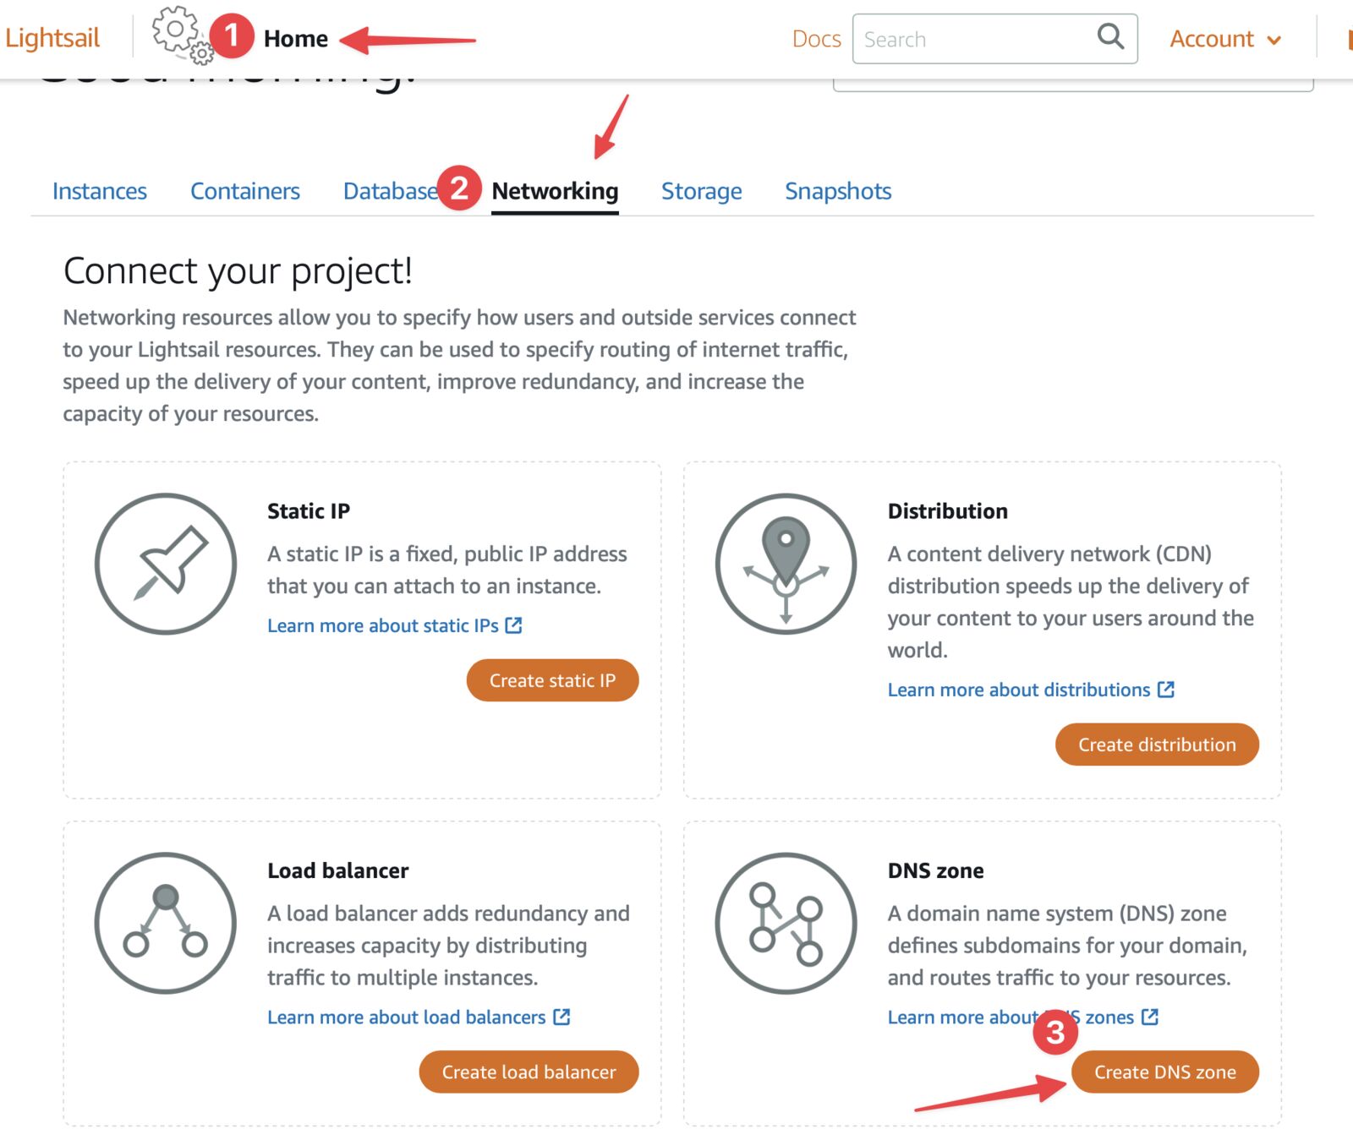
Task: Open the Docs link in header
Action: (x=816, y=39)
